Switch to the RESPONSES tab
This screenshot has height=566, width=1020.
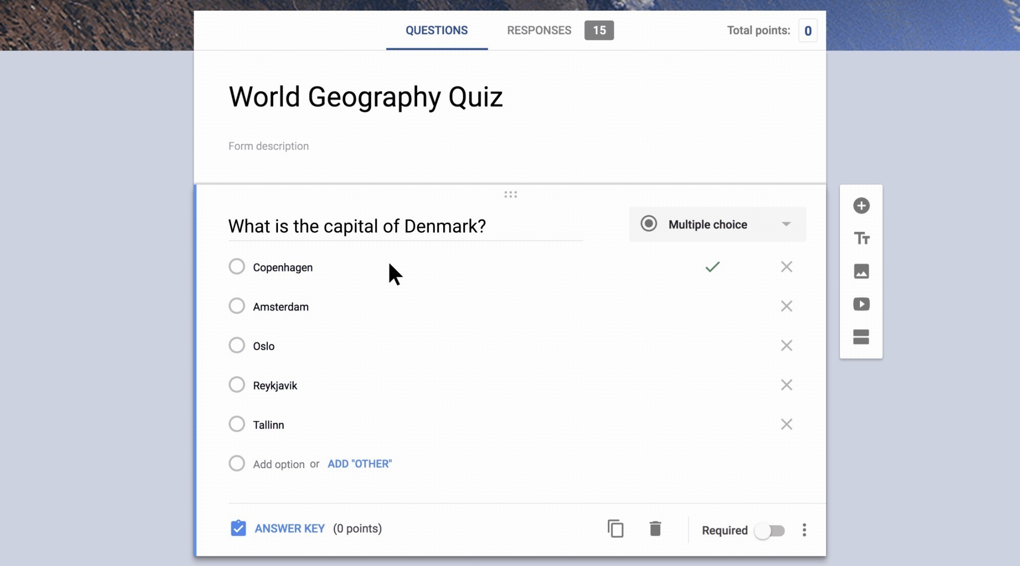[x=539, y=30]
